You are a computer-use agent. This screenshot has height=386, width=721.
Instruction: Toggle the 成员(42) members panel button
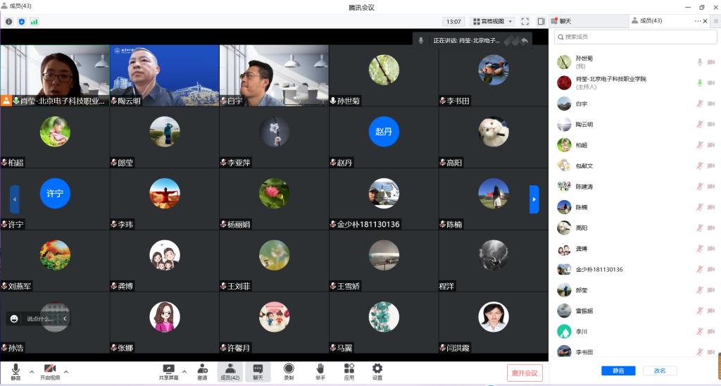tap(230, 371)
